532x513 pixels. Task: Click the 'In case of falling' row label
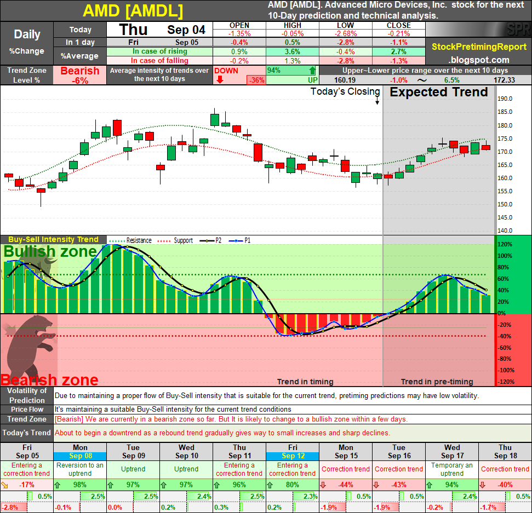[x=159, y=61]
